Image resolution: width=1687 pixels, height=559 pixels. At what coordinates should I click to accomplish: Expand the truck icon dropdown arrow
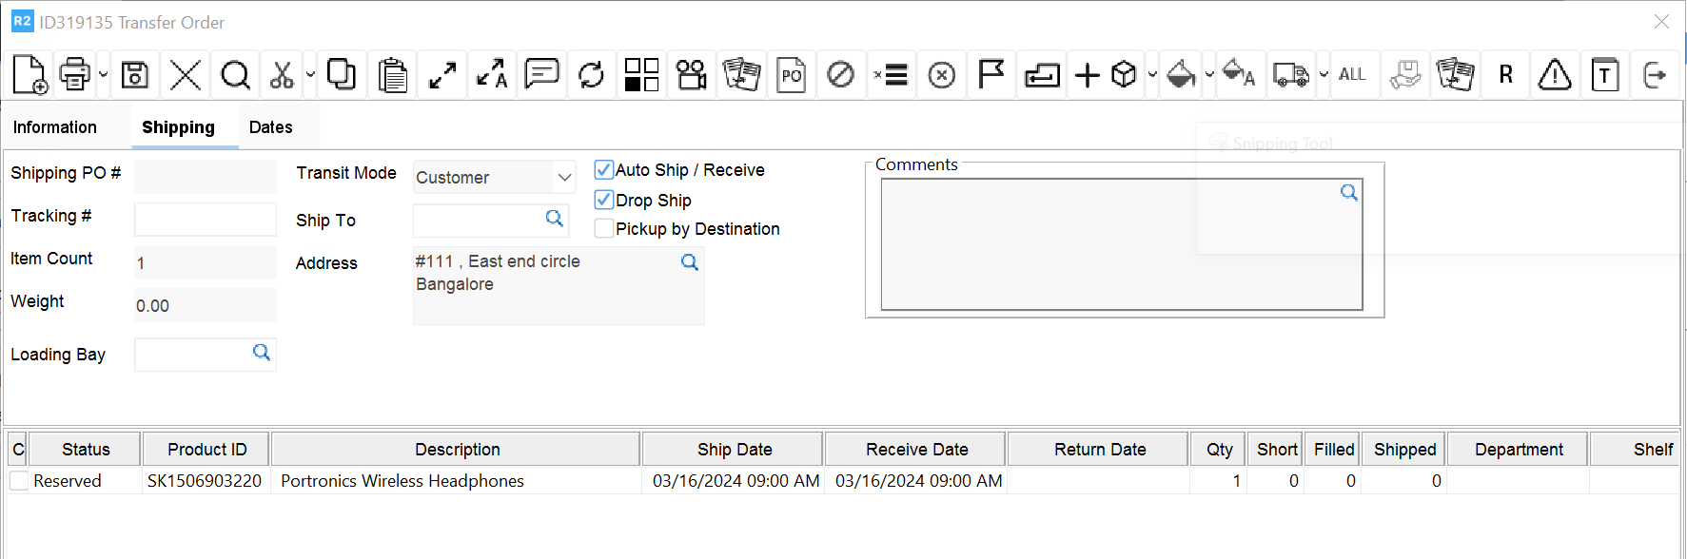pos(1323,74)
